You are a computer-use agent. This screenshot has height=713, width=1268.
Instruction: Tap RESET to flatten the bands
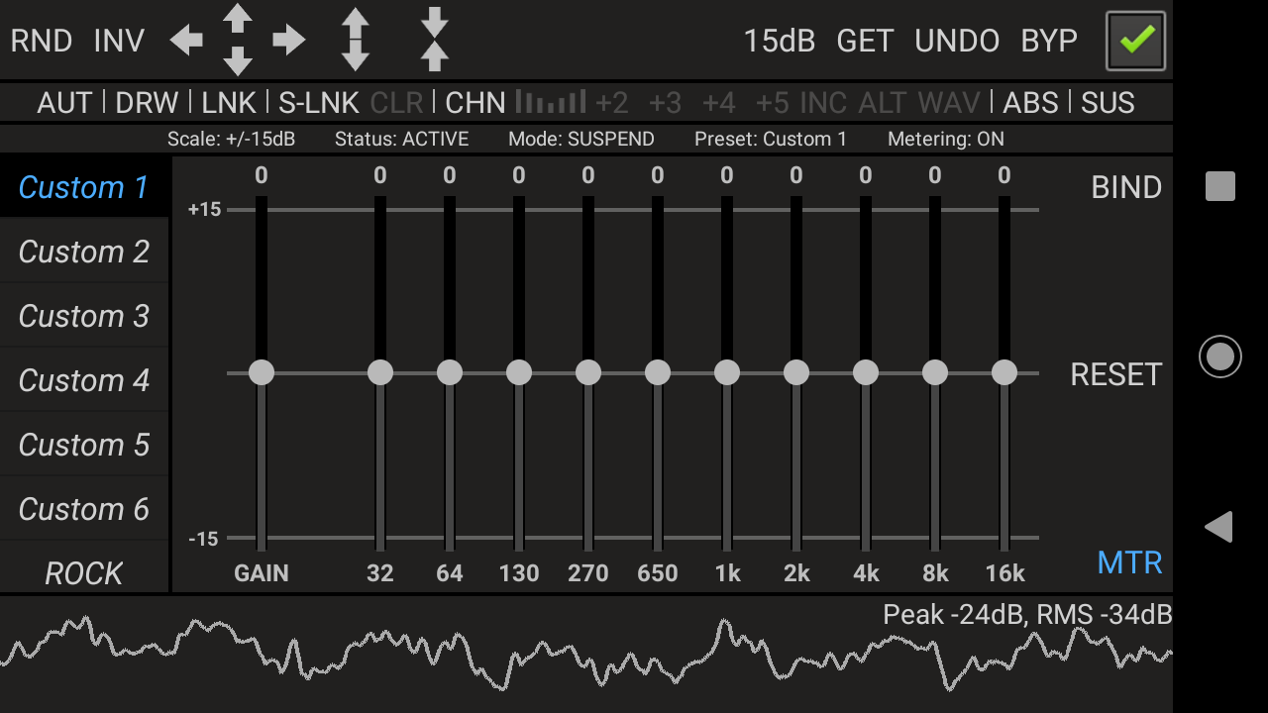click(1116, 374)
